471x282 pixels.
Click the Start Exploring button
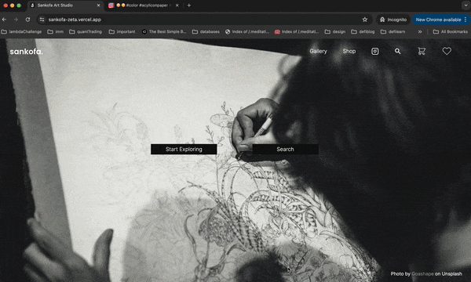[x=184, y=150]
